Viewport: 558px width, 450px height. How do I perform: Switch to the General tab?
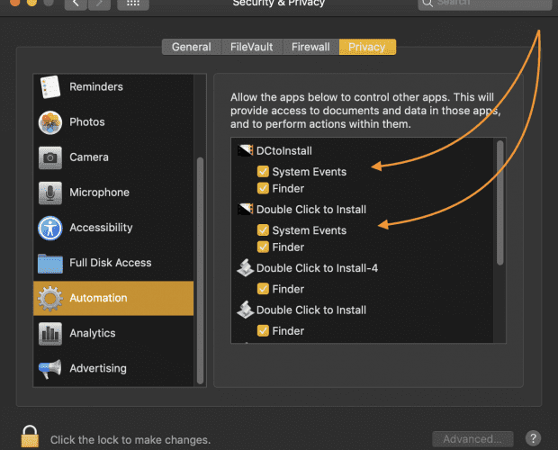192,47
